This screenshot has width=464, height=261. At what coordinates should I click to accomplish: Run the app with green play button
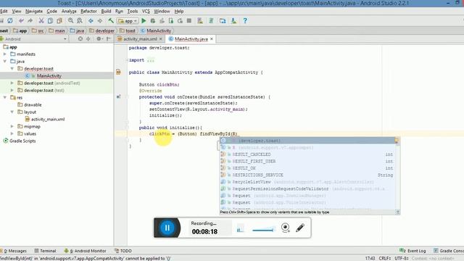pos(144,21)
